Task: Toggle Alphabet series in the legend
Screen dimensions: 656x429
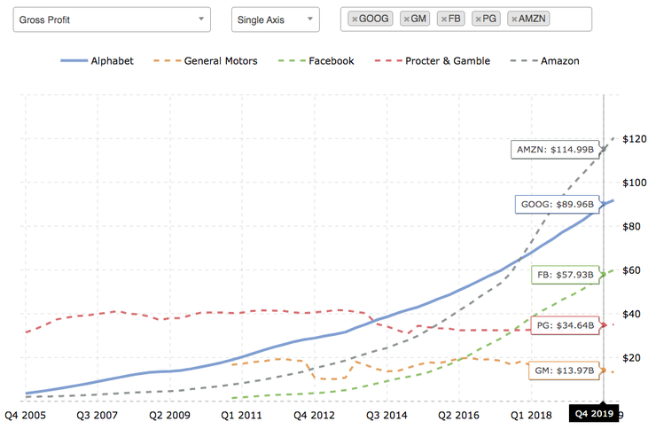Action: (97, 60)
